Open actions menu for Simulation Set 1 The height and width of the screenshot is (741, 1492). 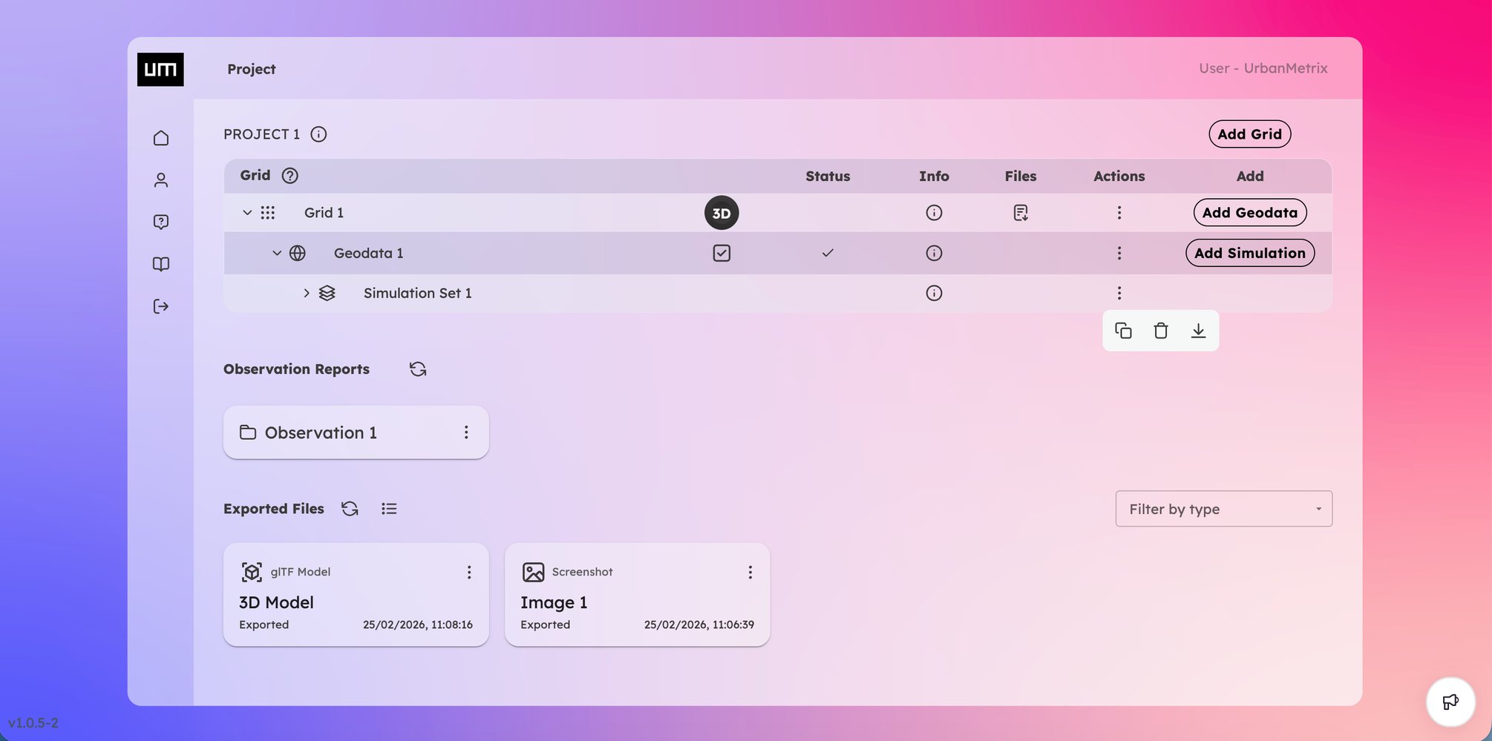(1119, 293)
